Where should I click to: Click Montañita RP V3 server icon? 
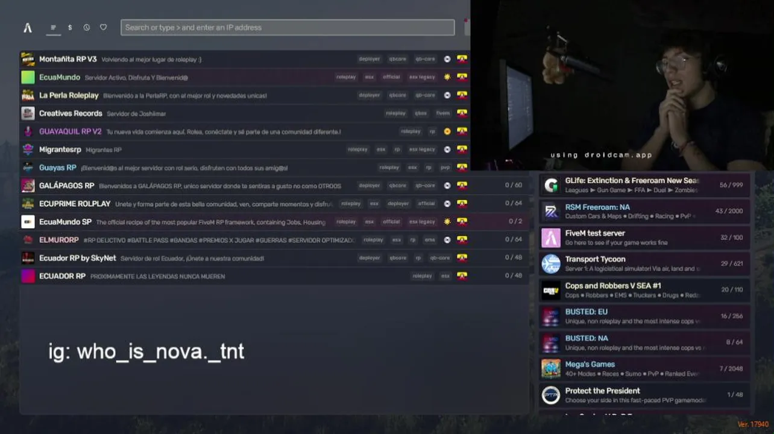pos(28,59)
